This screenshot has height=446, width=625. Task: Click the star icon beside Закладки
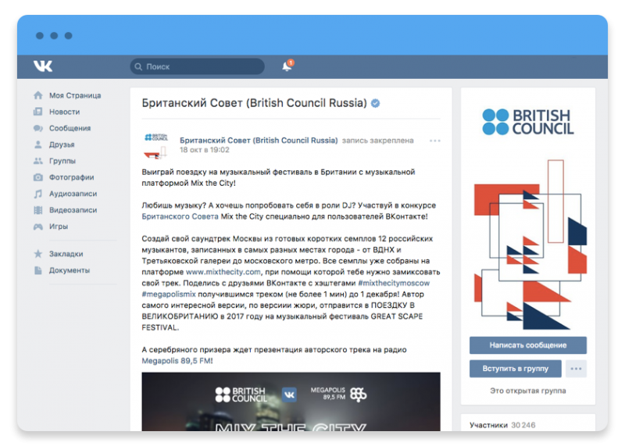click(x=37, y=254)
